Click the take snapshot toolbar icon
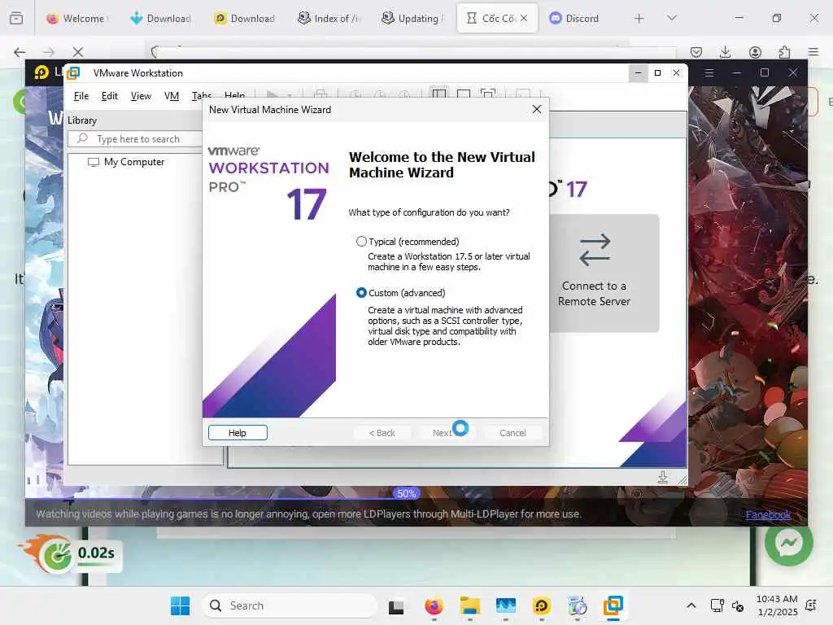This screenshot has height=625, width=833. pos(355,94)
